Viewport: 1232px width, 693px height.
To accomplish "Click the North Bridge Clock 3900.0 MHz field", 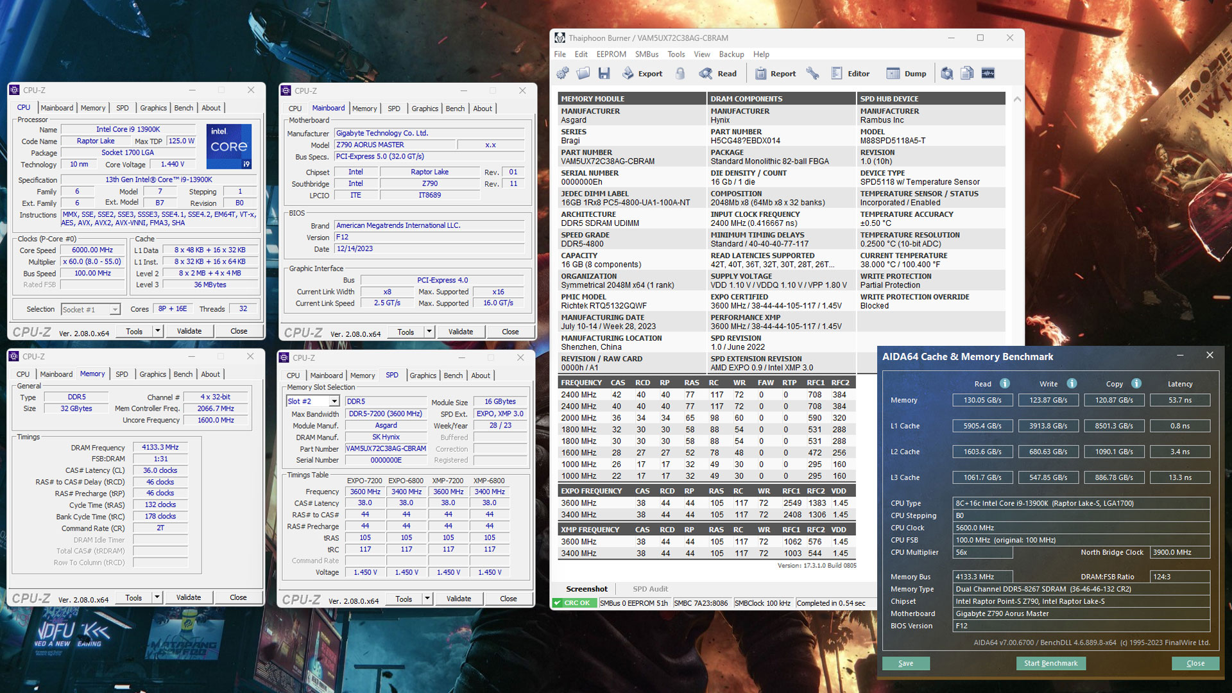I will (1180, 552).
